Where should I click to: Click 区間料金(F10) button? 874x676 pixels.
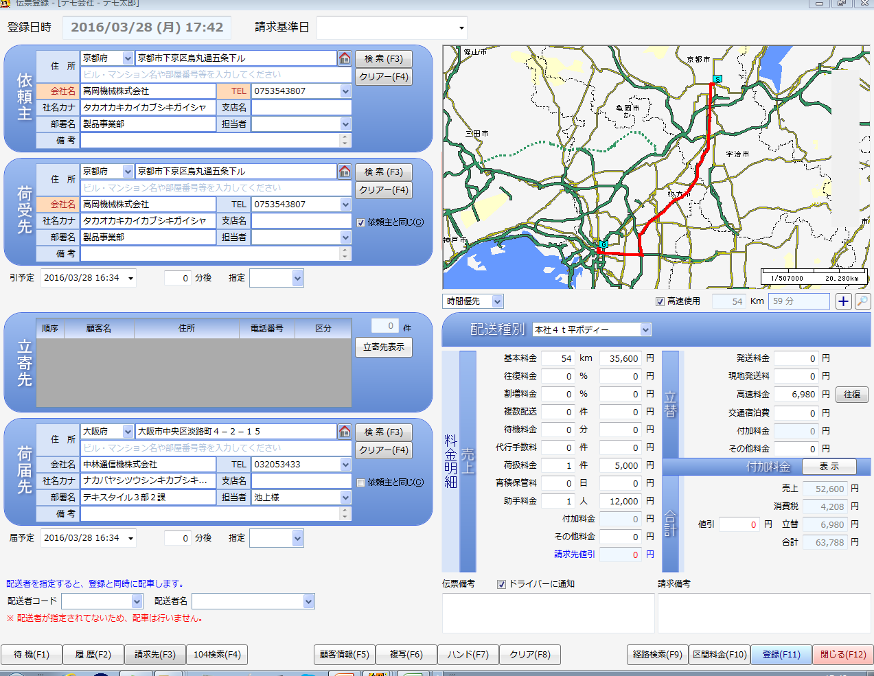pos(720,655)
